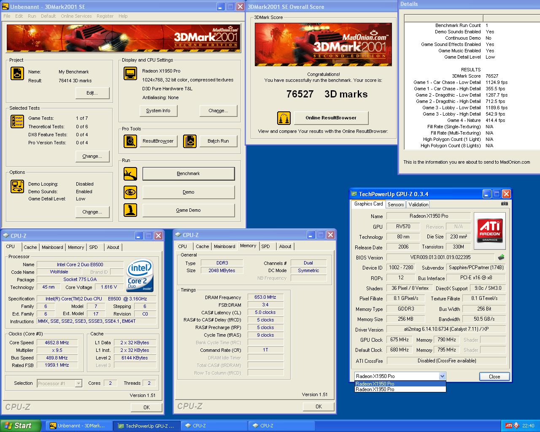Click the 76527 3D marks score text
The image size is (540, 432).
(x=327, y=94)
